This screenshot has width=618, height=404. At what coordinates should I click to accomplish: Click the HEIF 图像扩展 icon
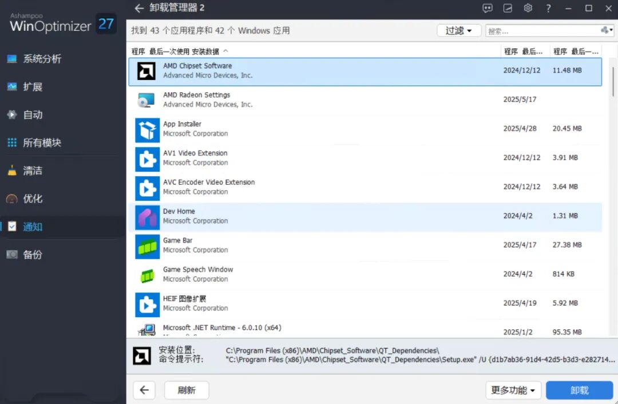click(x=147, y=304)
